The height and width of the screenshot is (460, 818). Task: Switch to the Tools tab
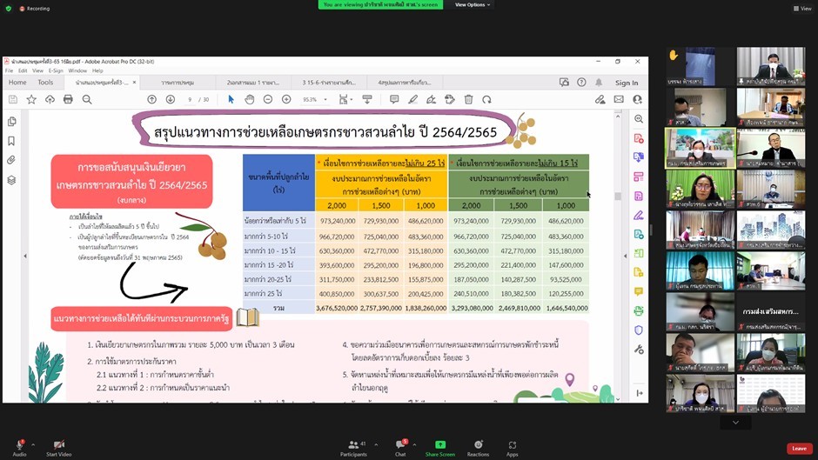pos(45,83)
